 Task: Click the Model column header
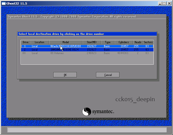66,42
